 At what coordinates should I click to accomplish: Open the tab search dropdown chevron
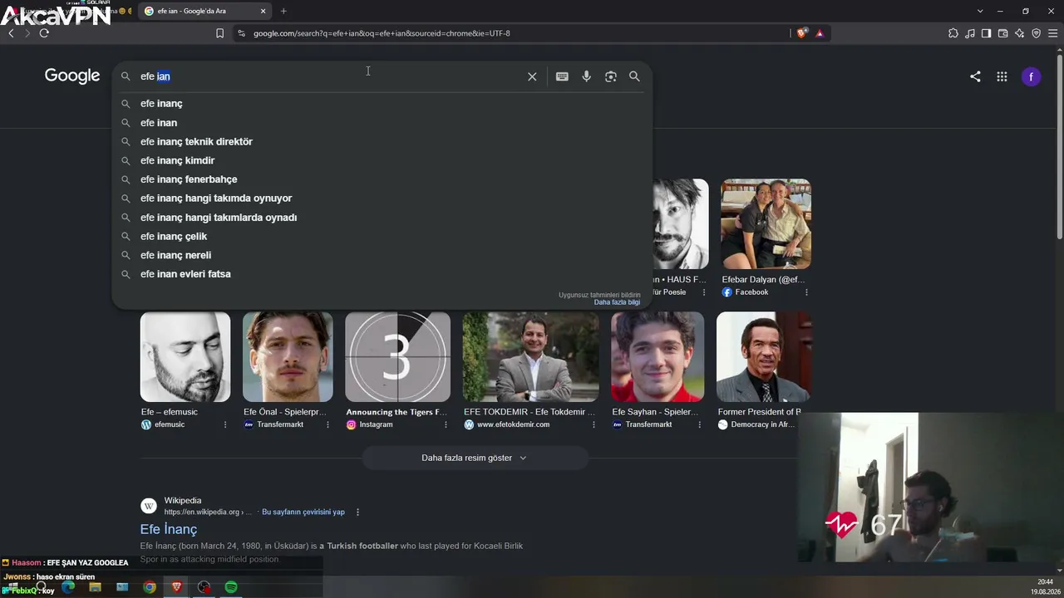(x=980, y=11)
